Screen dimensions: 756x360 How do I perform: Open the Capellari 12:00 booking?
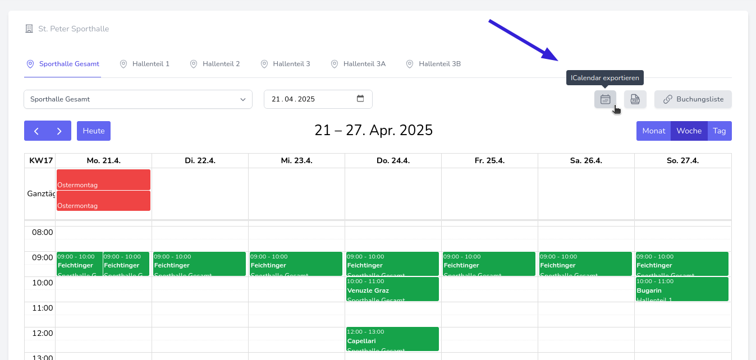click(x=392, y=339)
